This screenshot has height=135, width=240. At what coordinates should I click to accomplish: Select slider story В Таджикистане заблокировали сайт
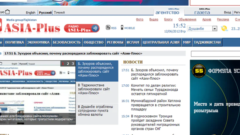[97, 92]
